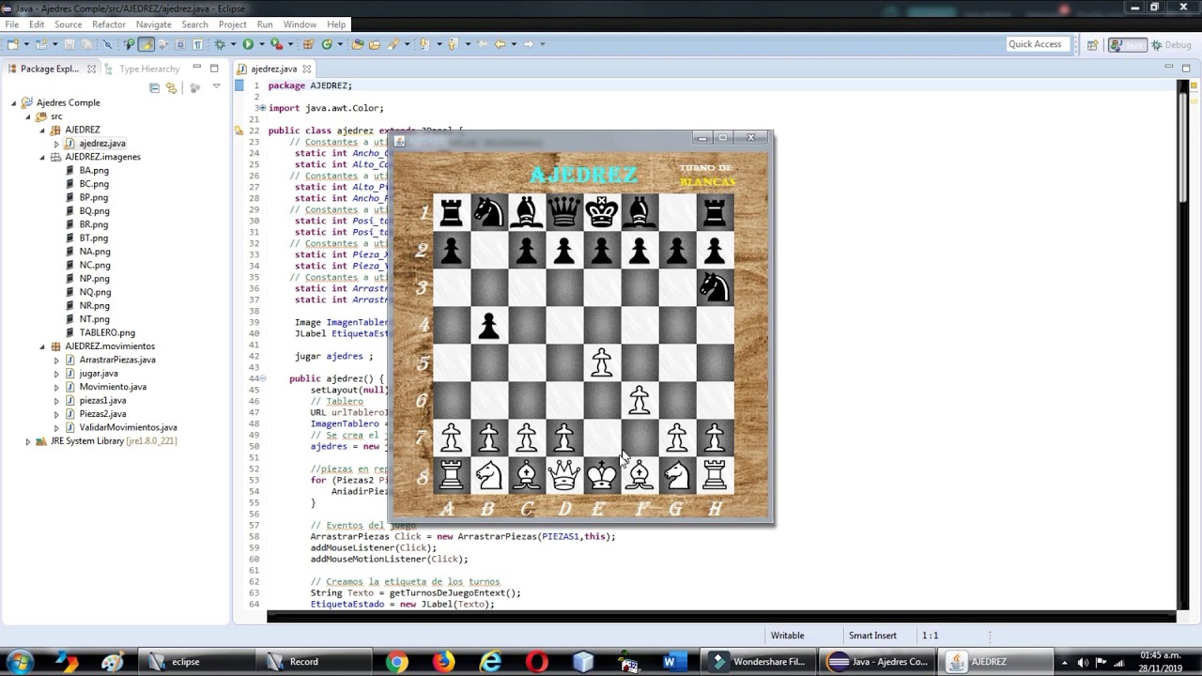Screen dimensions: 1202x676
Task: Minimize the Package Explorer view
Action: 196,68
